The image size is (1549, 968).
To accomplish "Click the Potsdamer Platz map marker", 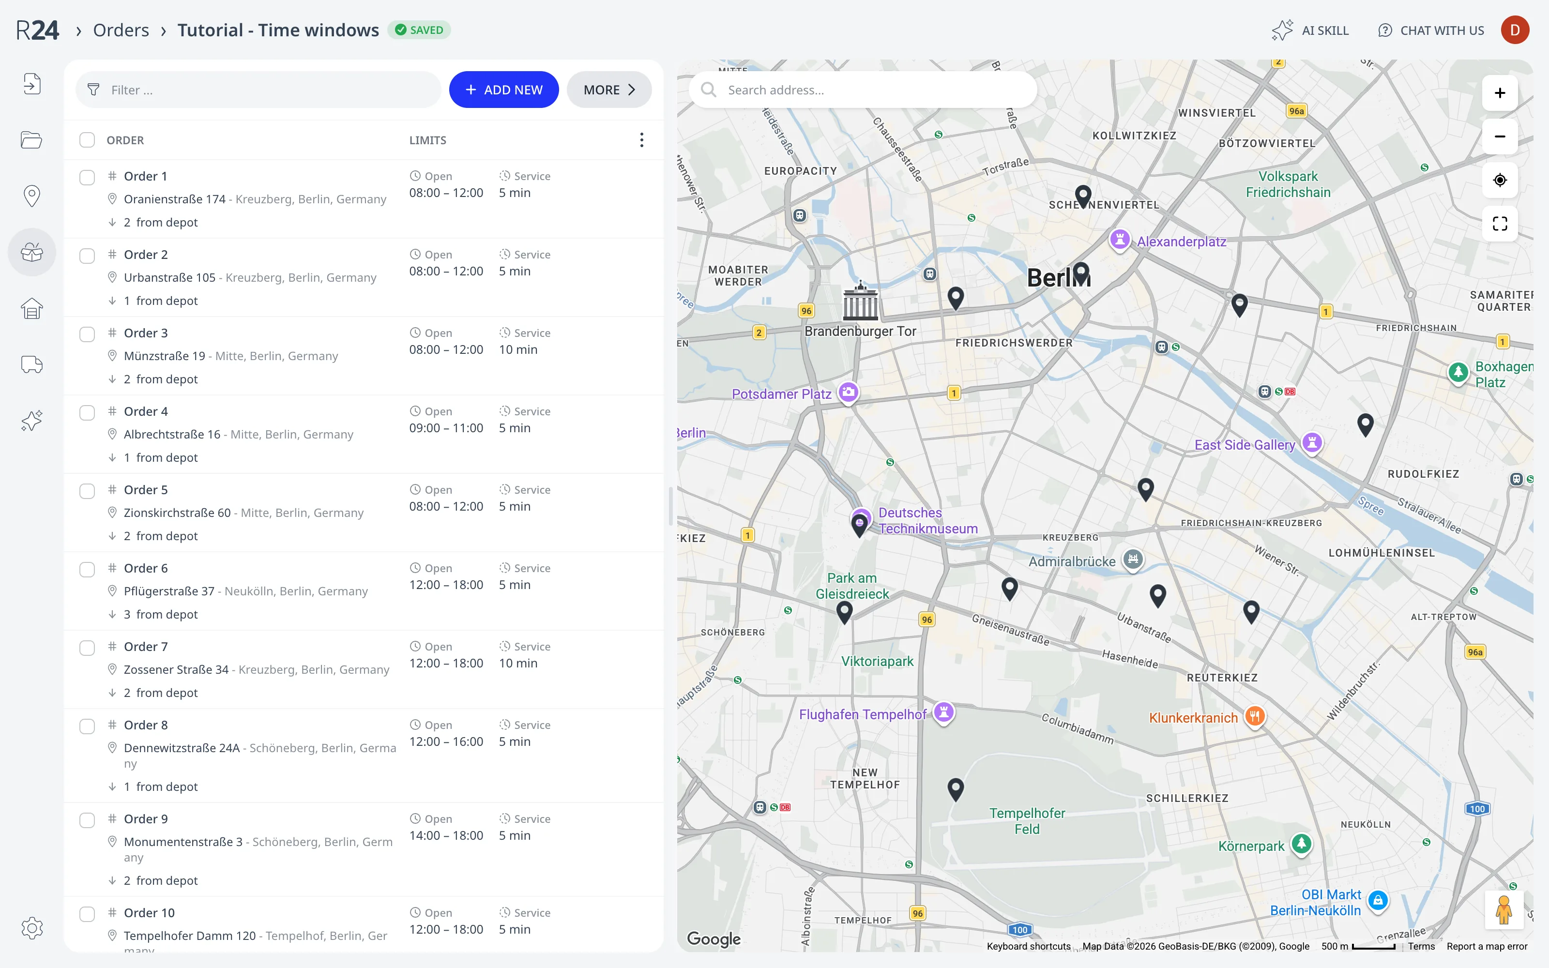I will tap(848, 392).
